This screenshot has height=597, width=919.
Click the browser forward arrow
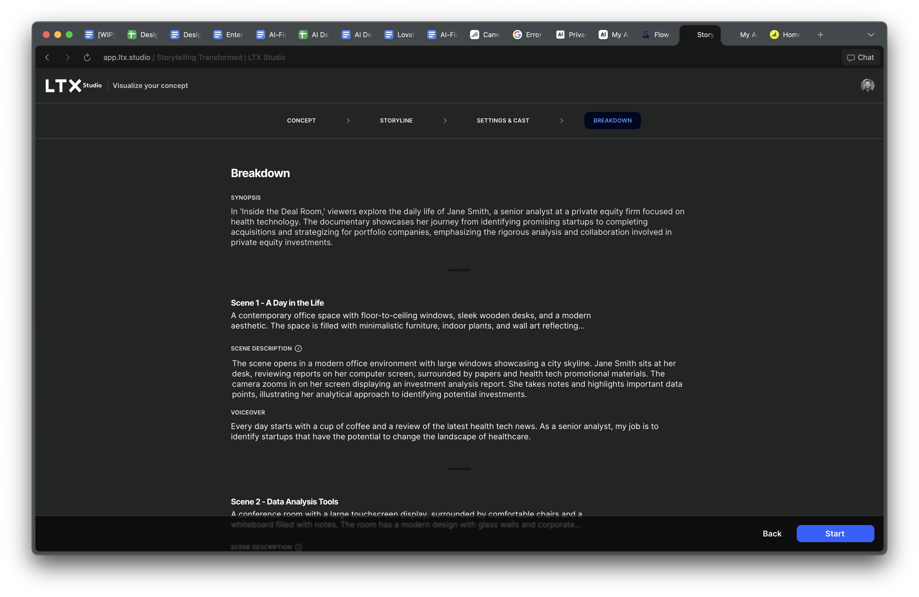pyautogui.click(x=67, y=57)
